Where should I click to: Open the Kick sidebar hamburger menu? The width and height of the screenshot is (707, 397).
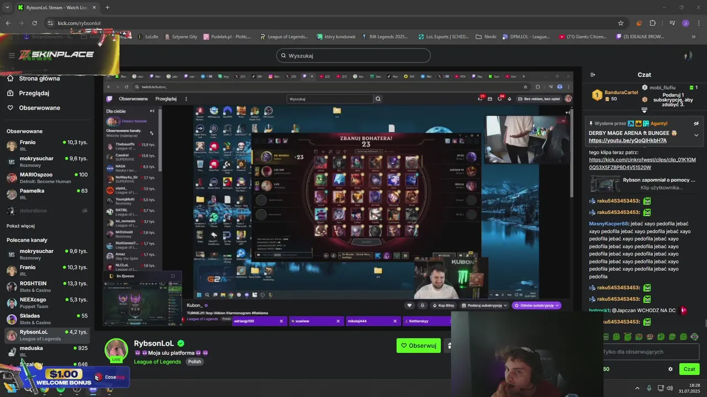click(x=12, y=55)
